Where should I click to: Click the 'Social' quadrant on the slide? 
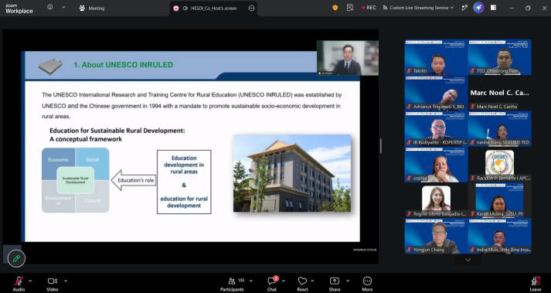[x=93, y=159]
